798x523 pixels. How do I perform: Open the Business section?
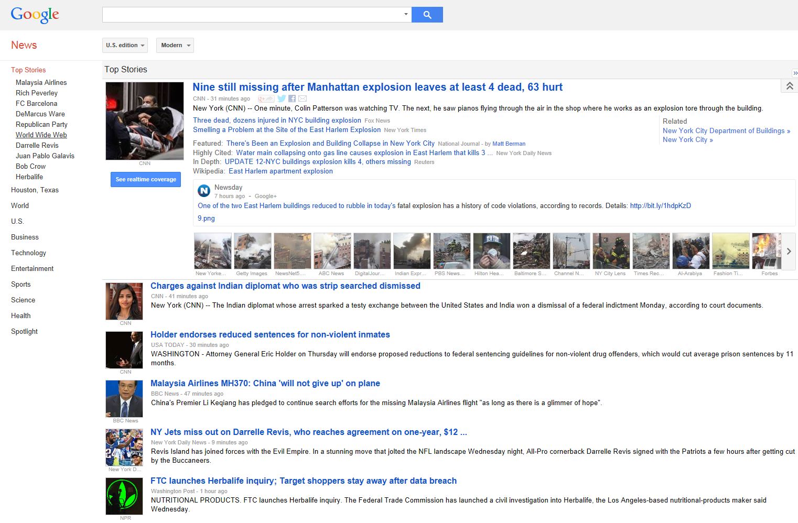point(25,237)
